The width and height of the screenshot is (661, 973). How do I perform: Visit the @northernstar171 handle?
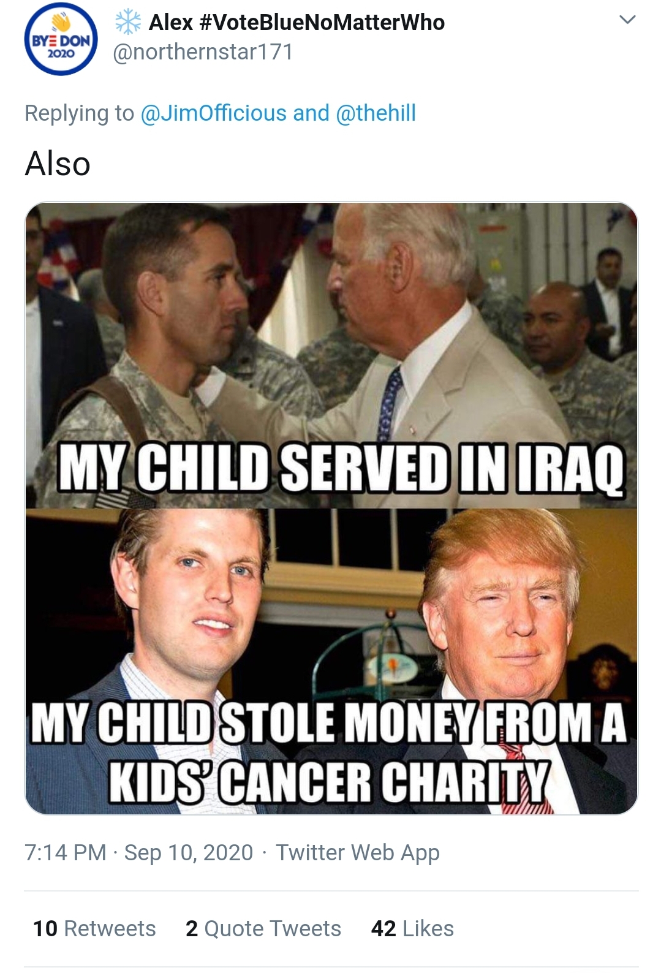(x=203, y=51)
